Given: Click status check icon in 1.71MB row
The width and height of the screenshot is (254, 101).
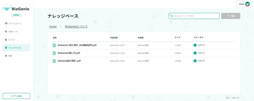Looking at the screenshot, I should click(x=195, y=45).
